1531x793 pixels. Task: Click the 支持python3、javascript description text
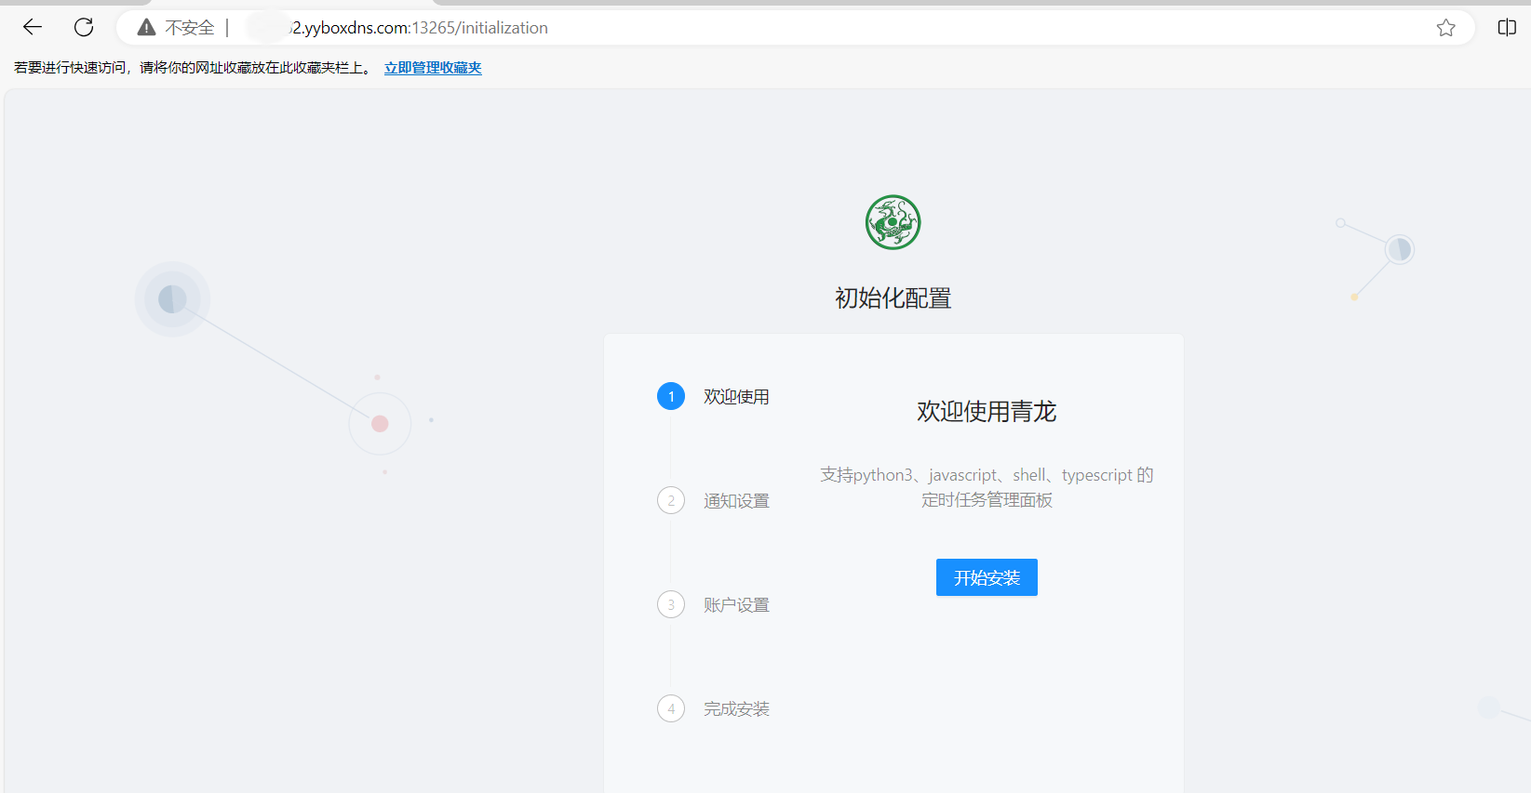click(x=987, y=487)
